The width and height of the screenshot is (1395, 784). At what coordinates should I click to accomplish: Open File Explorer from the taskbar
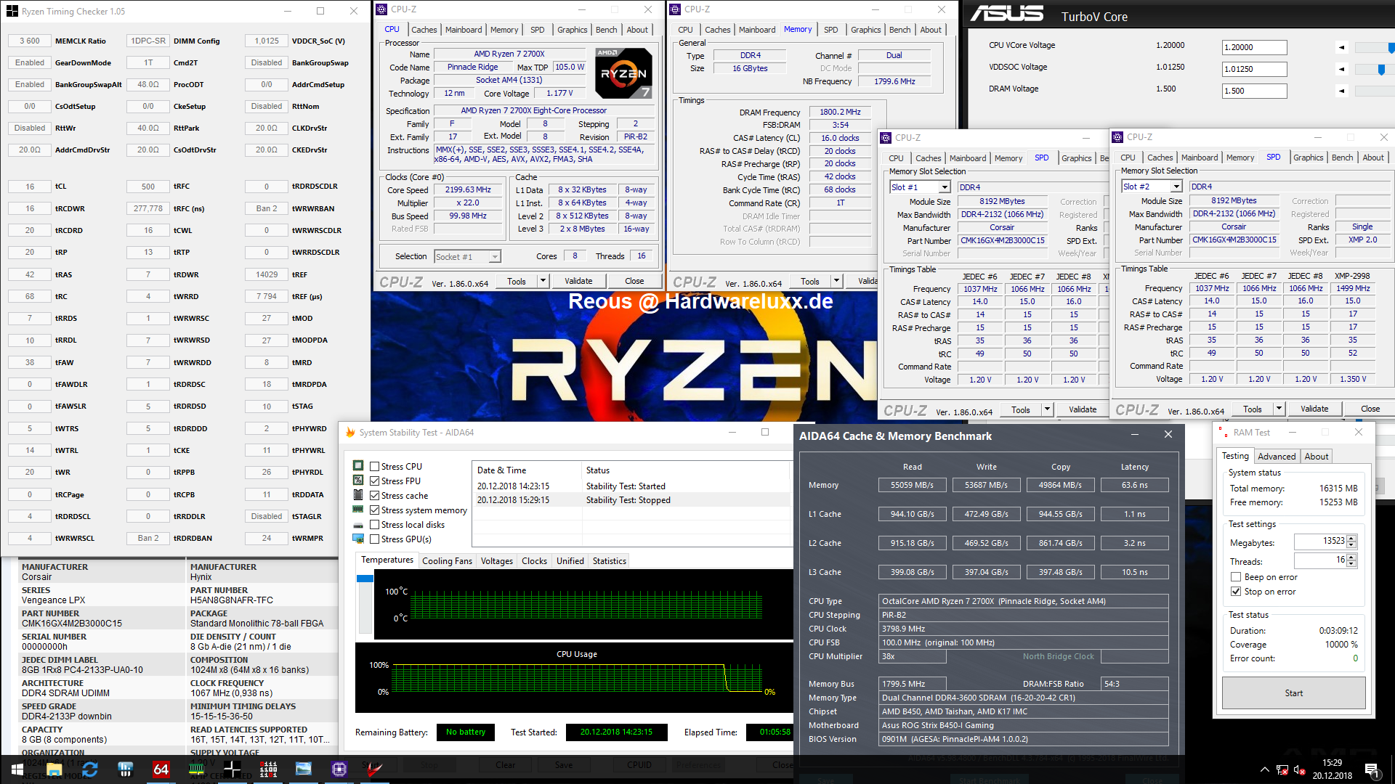click(54, 769)
